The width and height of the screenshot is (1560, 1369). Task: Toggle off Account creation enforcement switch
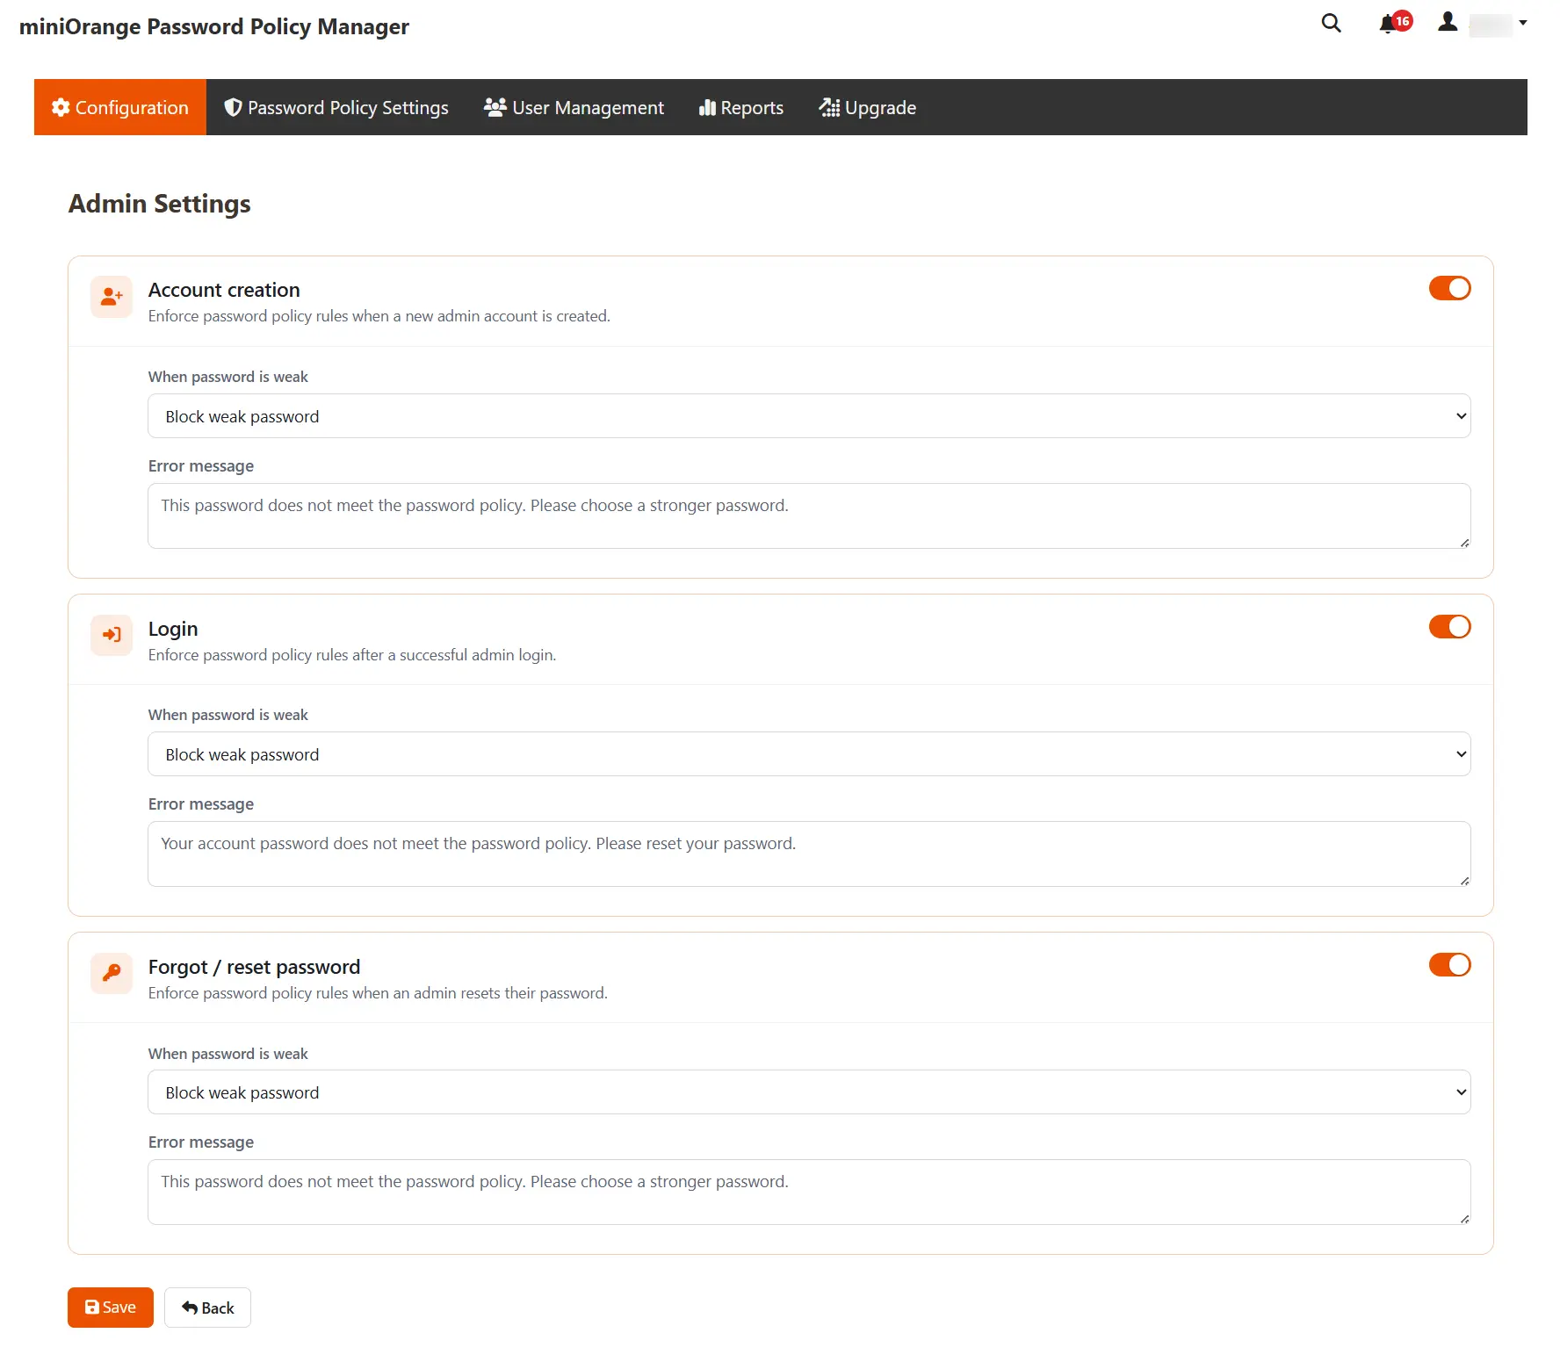click(1449, 288)
